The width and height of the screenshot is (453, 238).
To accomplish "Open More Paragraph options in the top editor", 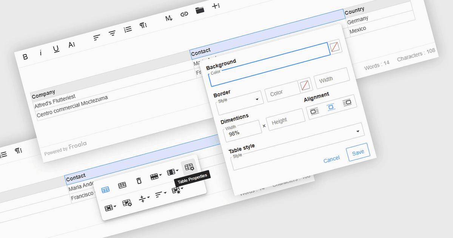I will click(x=143, y=25).
